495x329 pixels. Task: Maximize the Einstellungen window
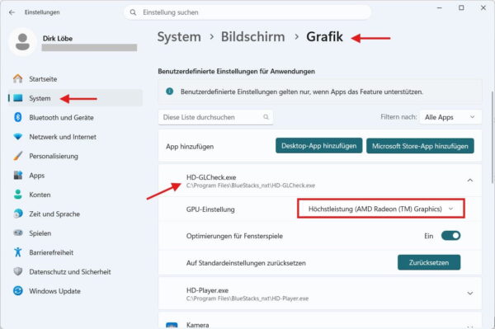click(x=461, y=8)
